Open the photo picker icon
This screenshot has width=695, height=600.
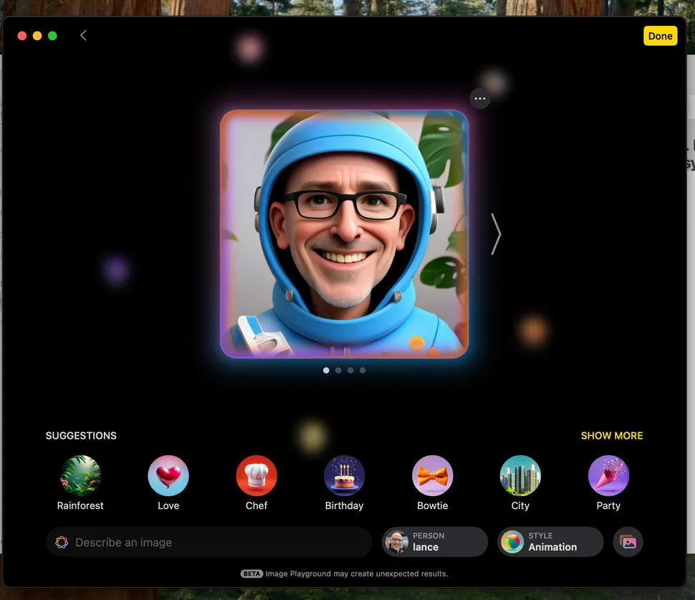click(628, 542)
